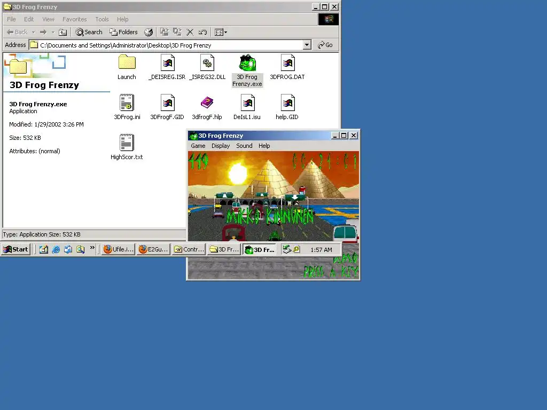Select the 3DFROG.DAT file

(287, 67)
